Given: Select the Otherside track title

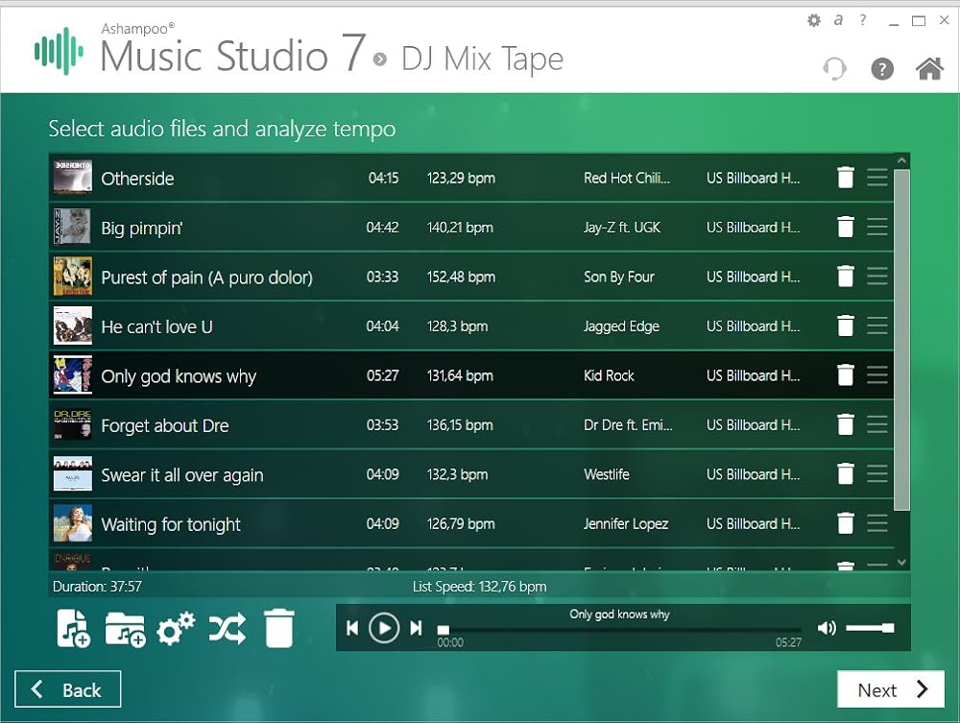Looking at the screenshot, I should click(137, 179).
